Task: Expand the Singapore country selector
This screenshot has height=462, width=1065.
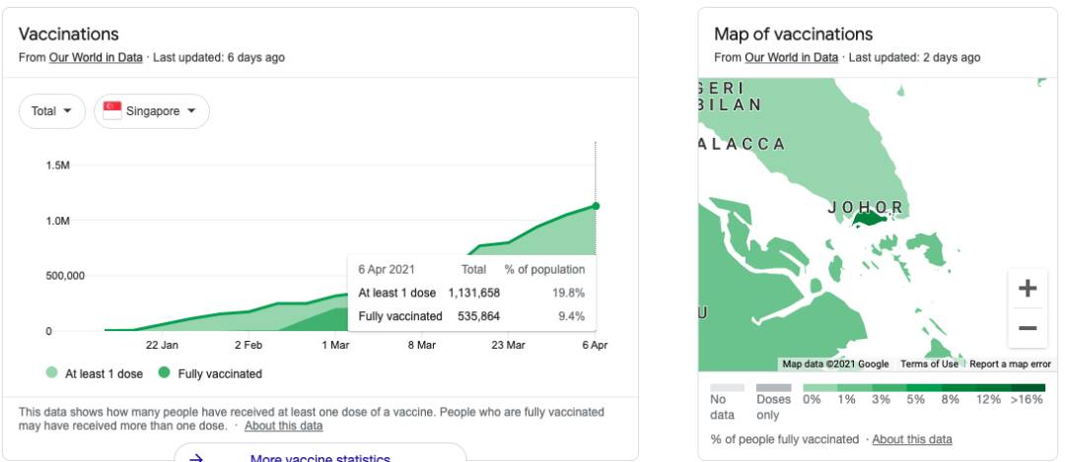Action: tap(151, 111)
